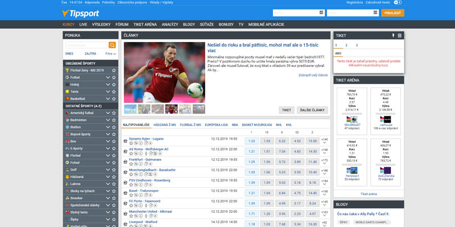Mark Futbal as favorite with star
The width and height of the screenshot is (455, 227).
point(114,77)
